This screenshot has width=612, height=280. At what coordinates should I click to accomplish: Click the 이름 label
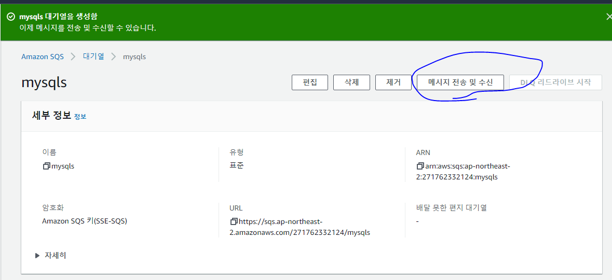(x=49, y=152)
